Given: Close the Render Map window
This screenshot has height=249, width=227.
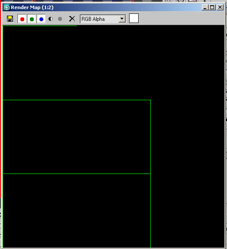Looking at the screenshot, I should click(x=220, y=7).
